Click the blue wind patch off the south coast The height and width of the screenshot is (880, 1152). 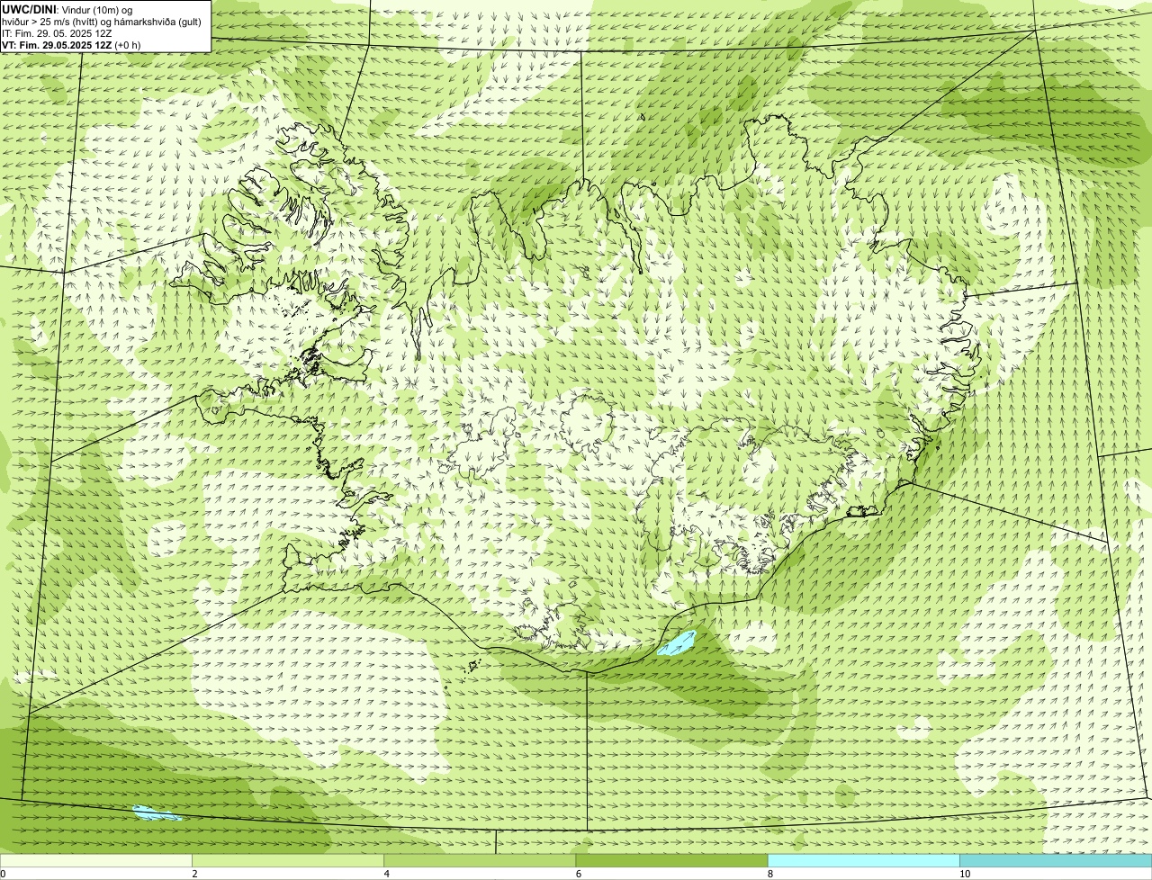coord(677,642)
